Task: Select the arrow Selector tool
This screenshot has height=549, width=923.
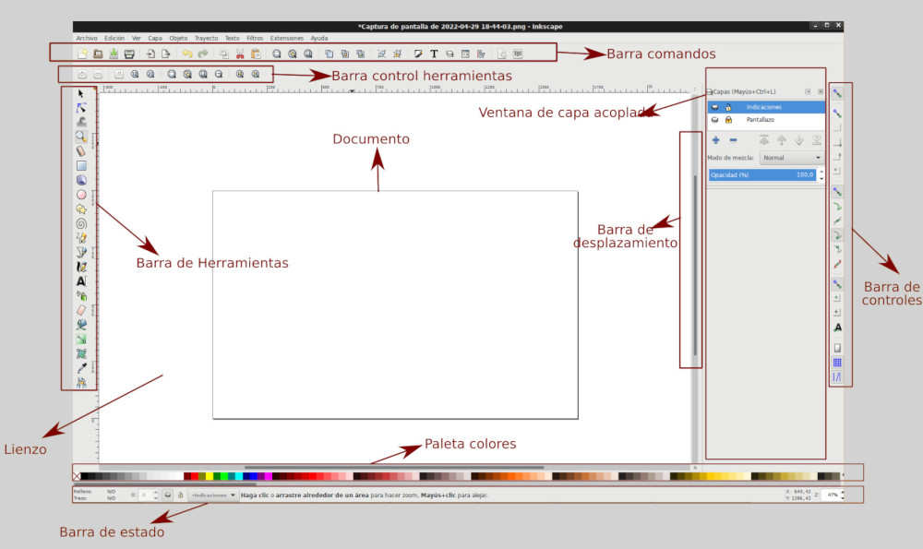Action: click(81, 93)
